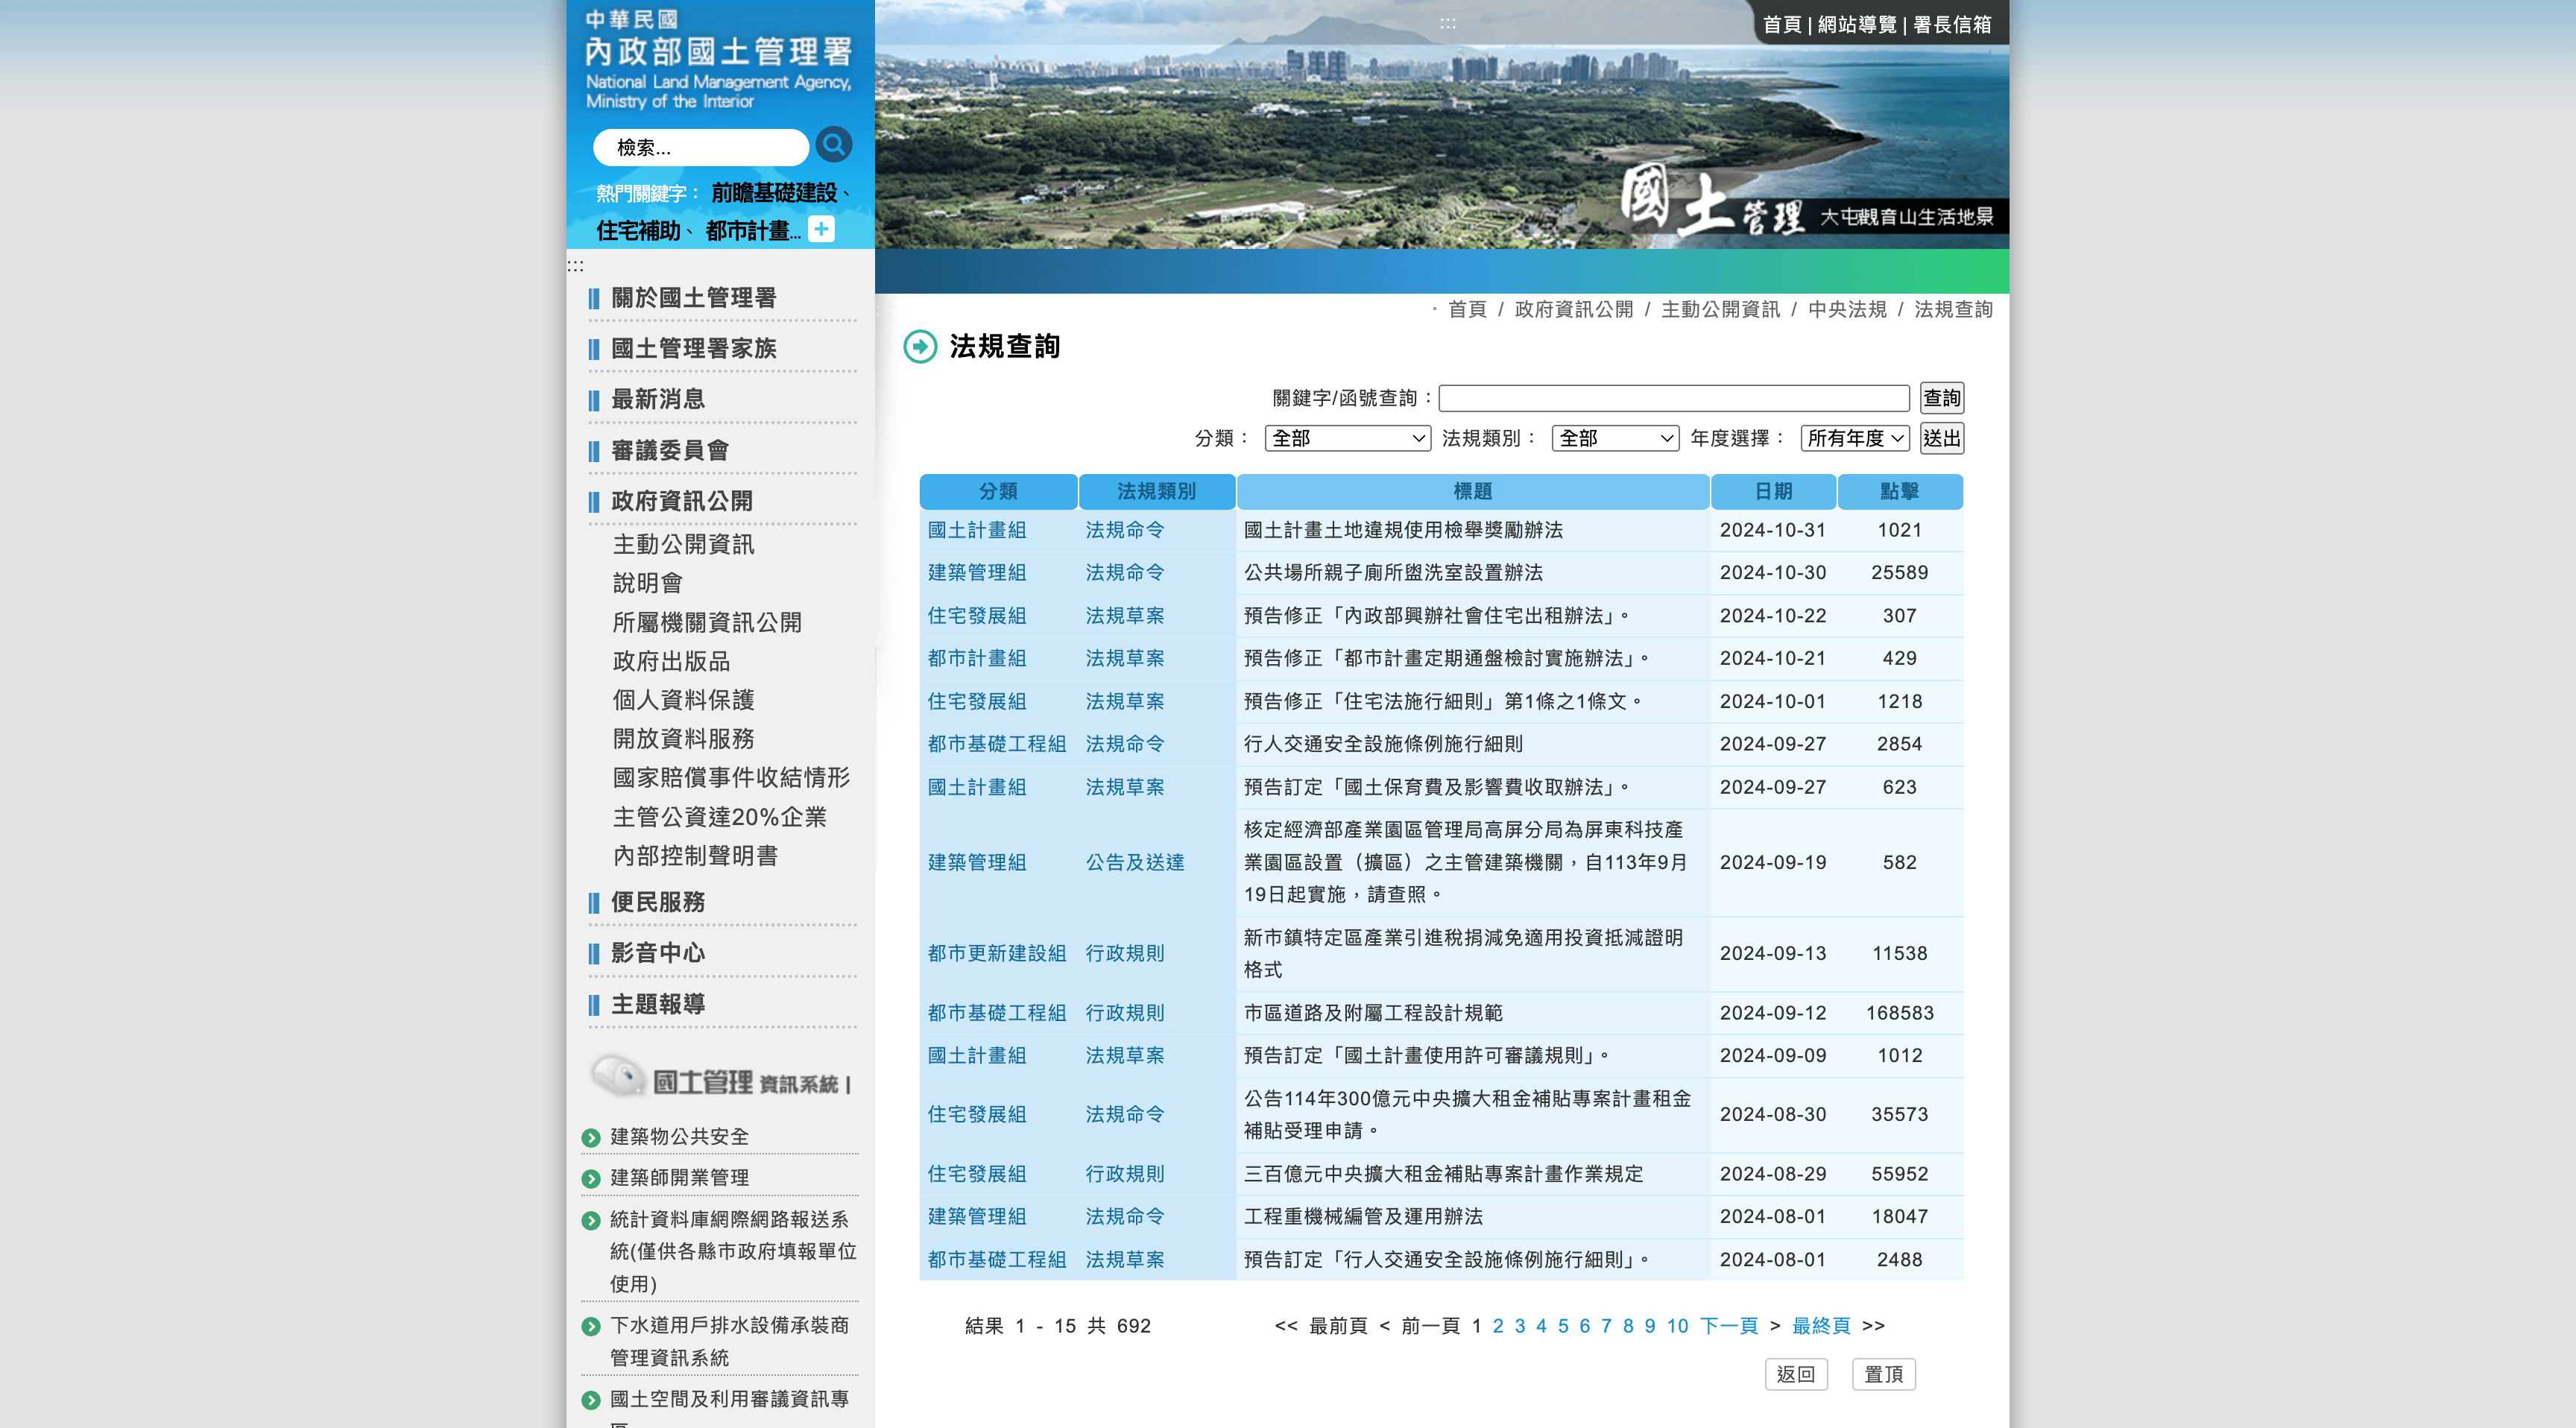2576x1428 pixels.
Task: Click the circled arrow icon beside 法規查詢 heading
Action: pyautogui.click(x=920, y=347)
